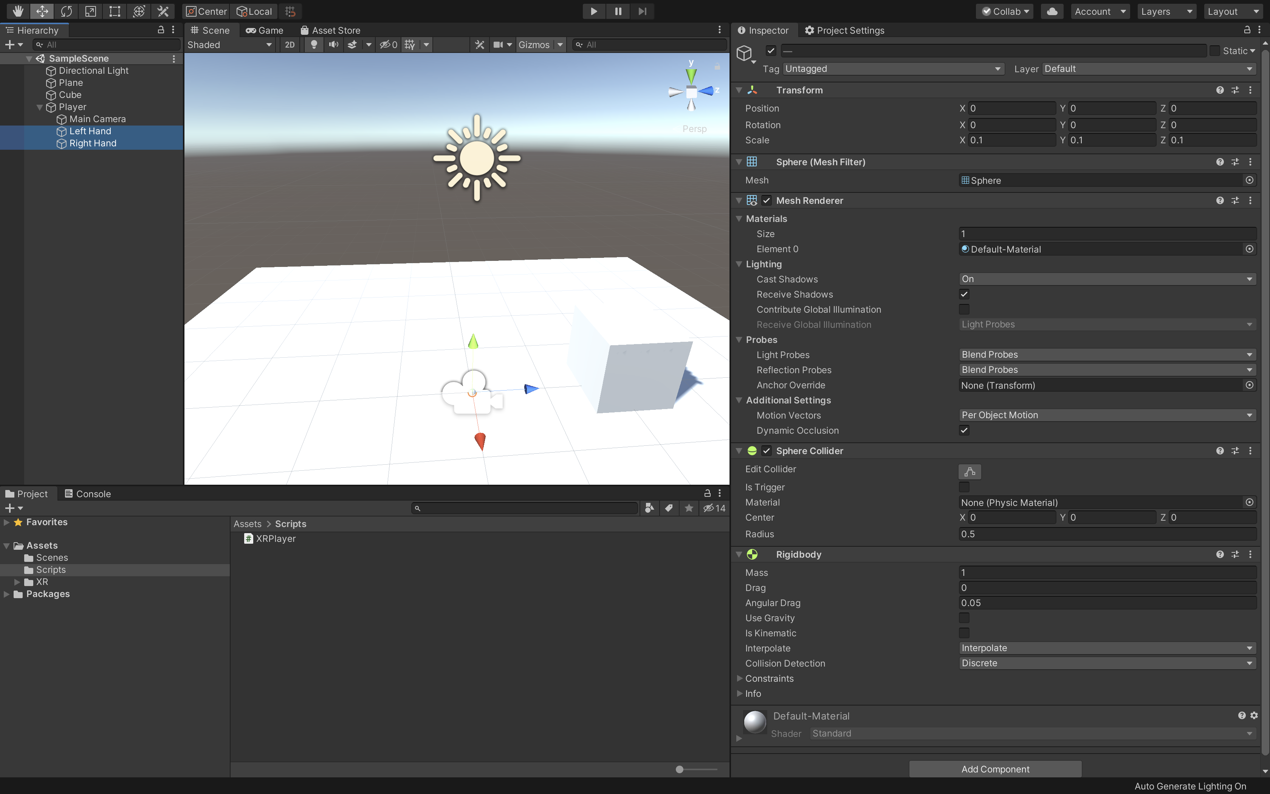Toggle scene grid visibility icon
Screen dimensions: 1270x794
pyautogui.click(x=410, y=45)
